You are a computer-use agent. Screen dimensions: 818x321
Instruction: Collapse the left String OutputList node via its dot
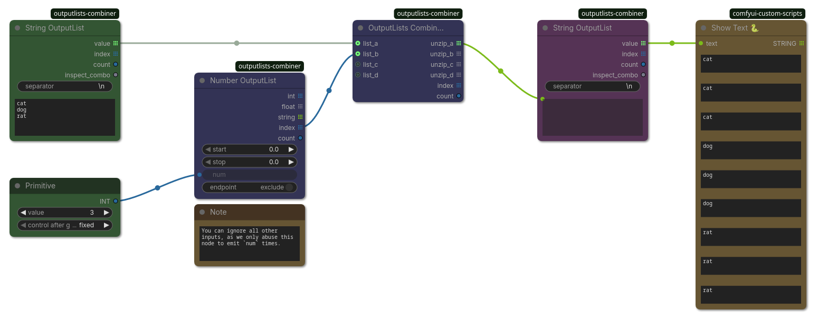point(17,28)
